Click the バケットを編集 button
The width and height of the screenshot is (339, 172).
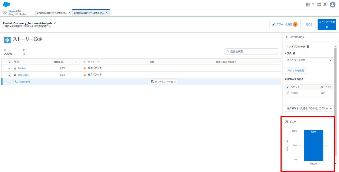296,71
